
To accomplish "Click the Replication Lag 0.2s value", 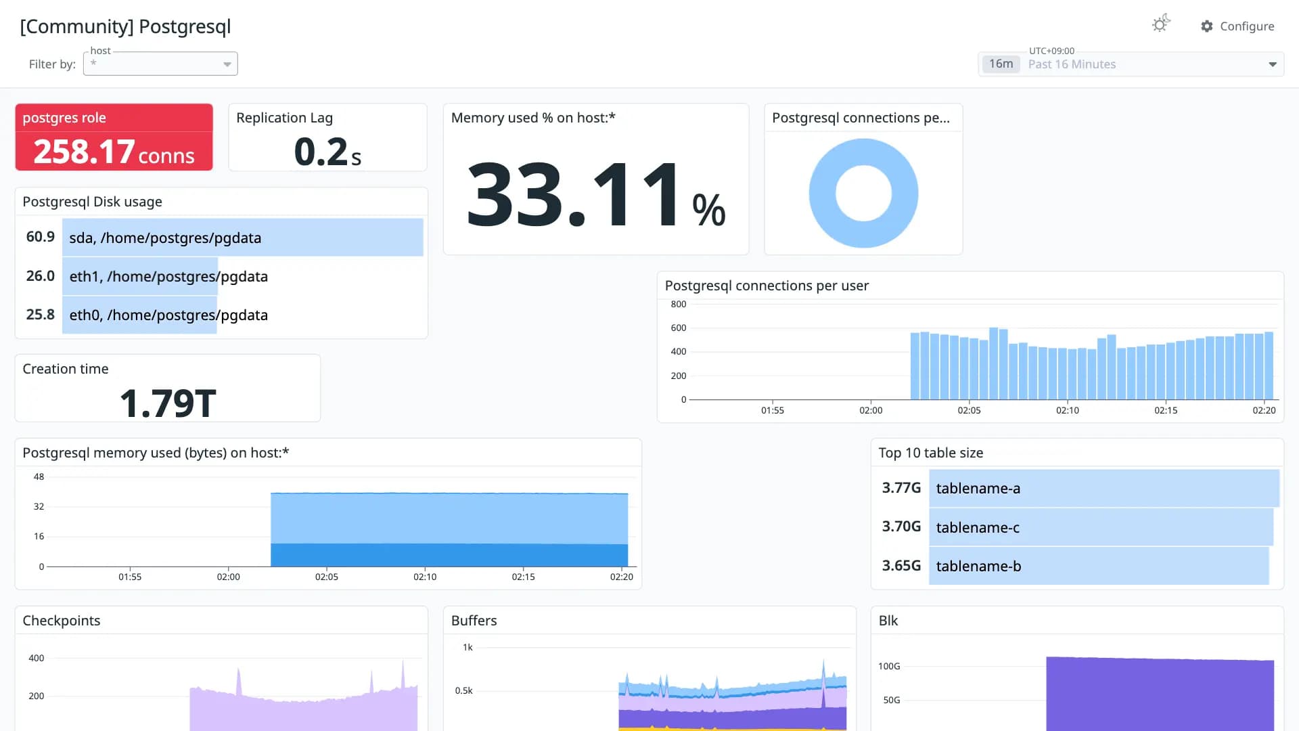I will 327,151.
